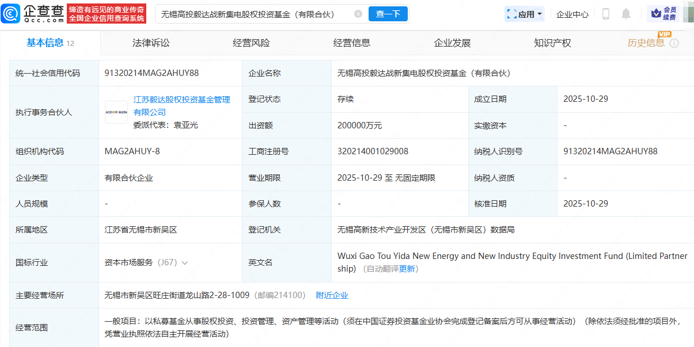The height and width of the screenshot is (347, 694).
Task: Click the 附近企业 link
Action: [x=332, y=295]
